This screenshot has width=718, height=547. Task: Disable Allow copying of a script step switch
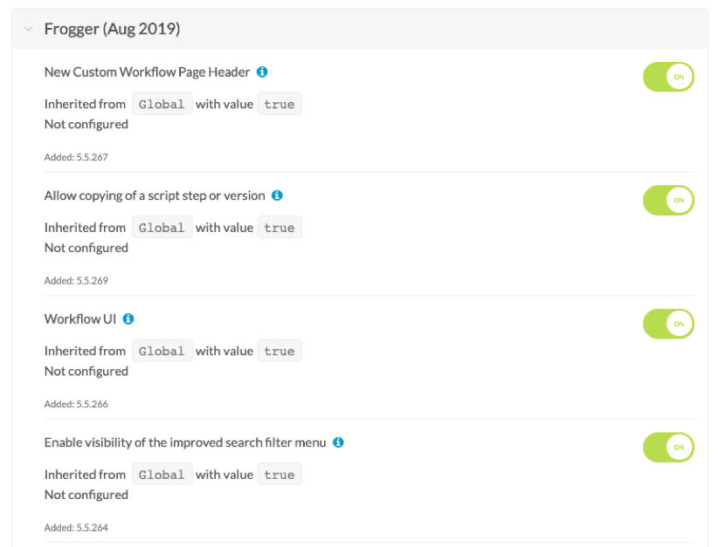click(668, 200)
